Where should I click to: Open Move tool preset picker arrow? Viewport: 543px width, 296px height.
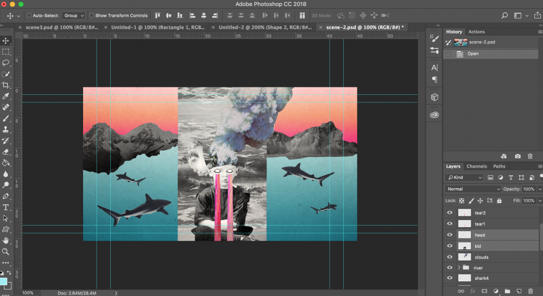(x=18, y=16)
